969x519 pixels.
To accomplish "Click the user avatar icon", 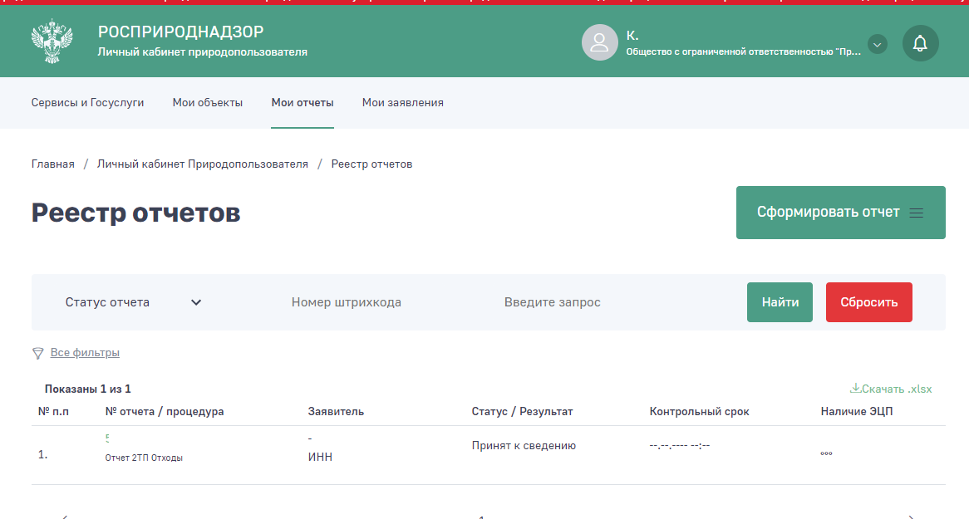I will click(x=599, y=42).
